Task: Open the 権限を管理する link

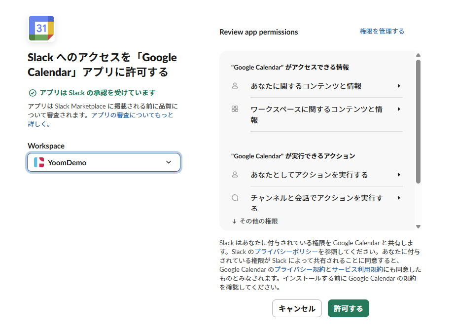Action: click(382, 32)
